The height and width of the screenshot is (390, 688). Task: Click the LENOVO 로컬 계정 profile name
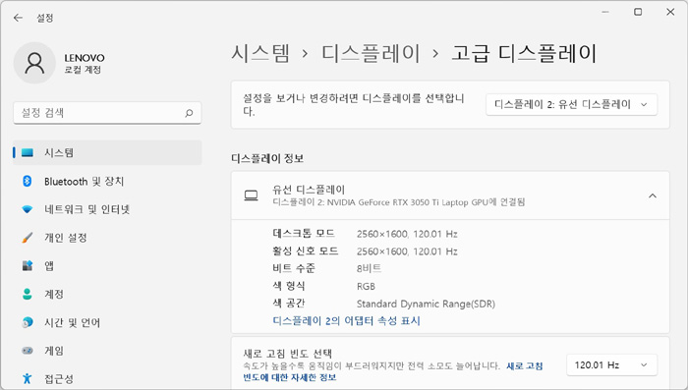tap(85, 64)
